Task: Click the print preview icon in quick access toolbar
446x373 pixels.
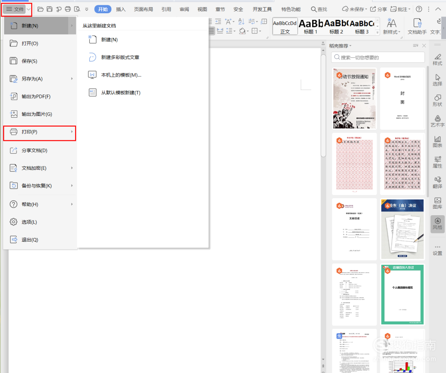Action: click(77, 9)
